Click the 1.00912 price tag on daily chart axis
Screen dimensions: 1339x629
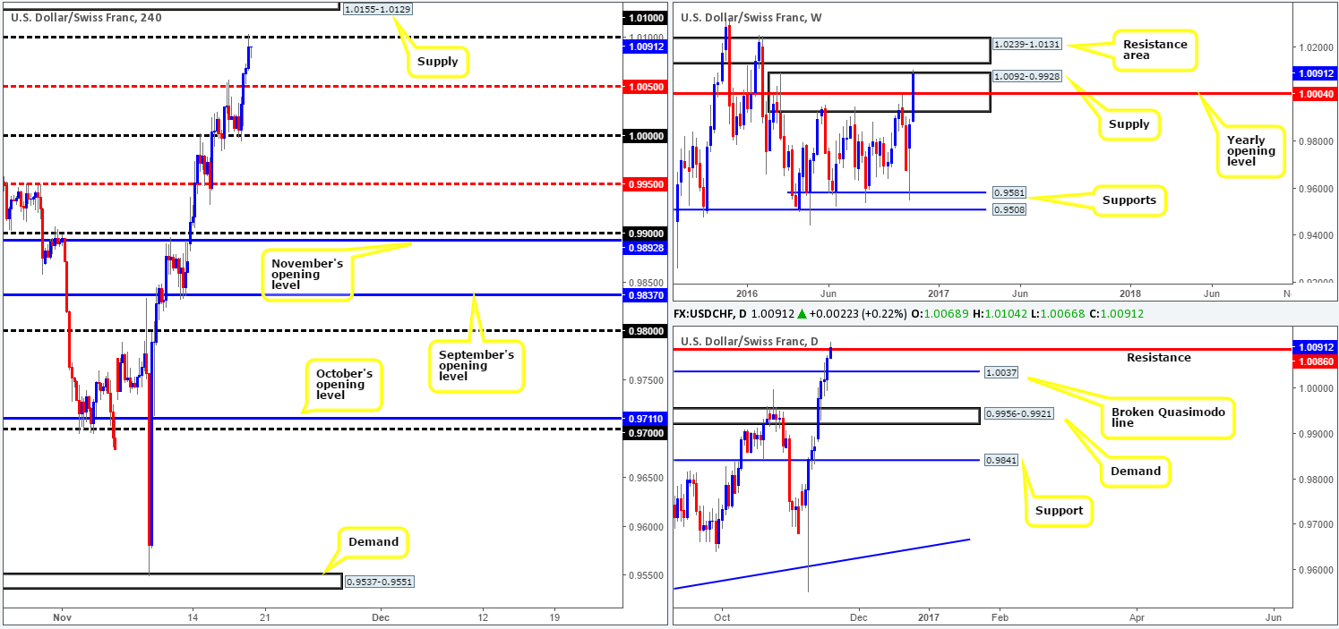1314,346
